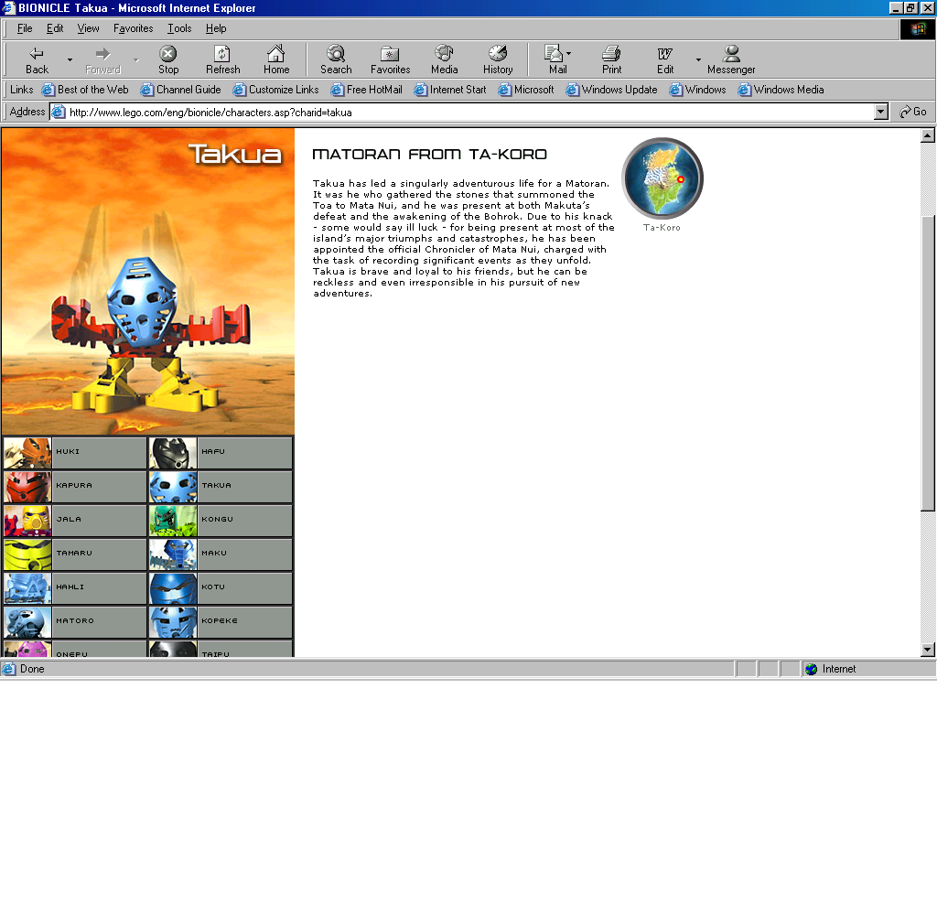Open the Internet Start link
Image resolution: width=937 pixels, height=915 pixels.
pos(450,90)
